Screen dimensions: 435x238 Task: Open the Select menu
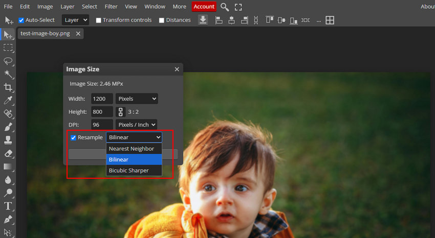pyautogui.click(x=90, y=6)
